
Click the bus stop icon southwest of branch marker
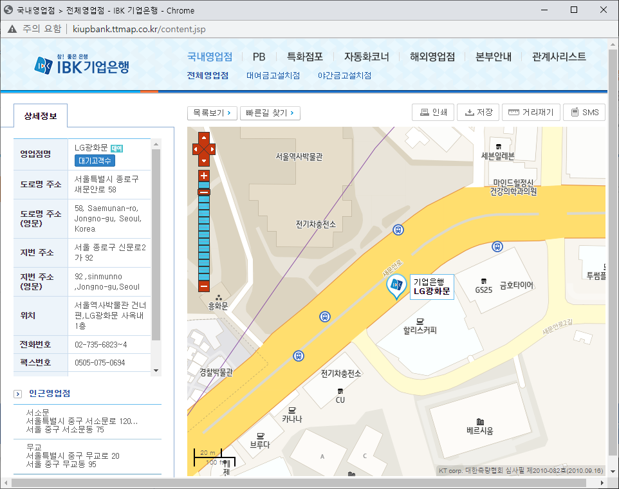coord(325,317)
